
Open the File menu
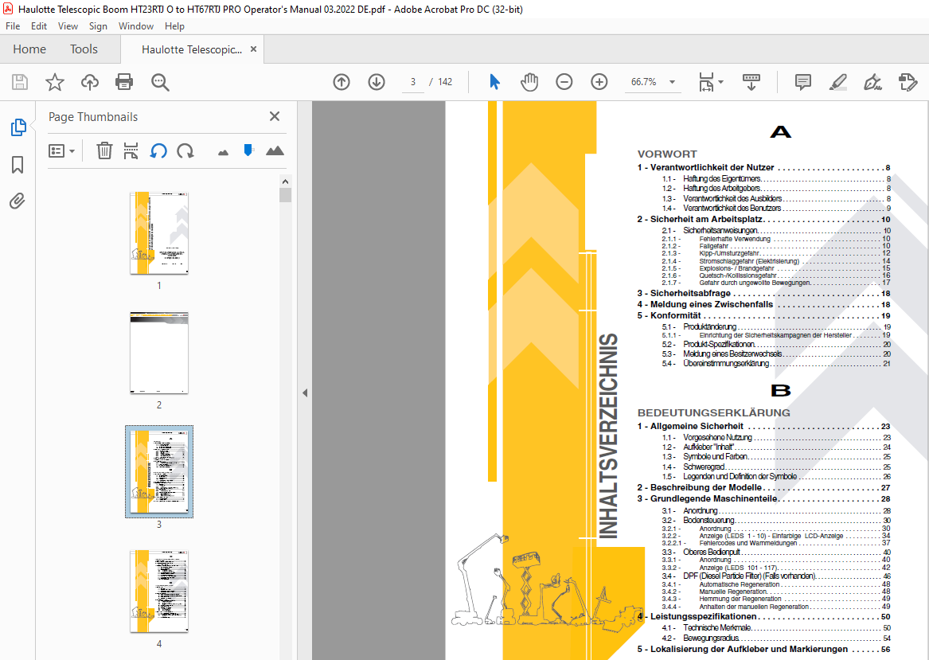point(13,26)
